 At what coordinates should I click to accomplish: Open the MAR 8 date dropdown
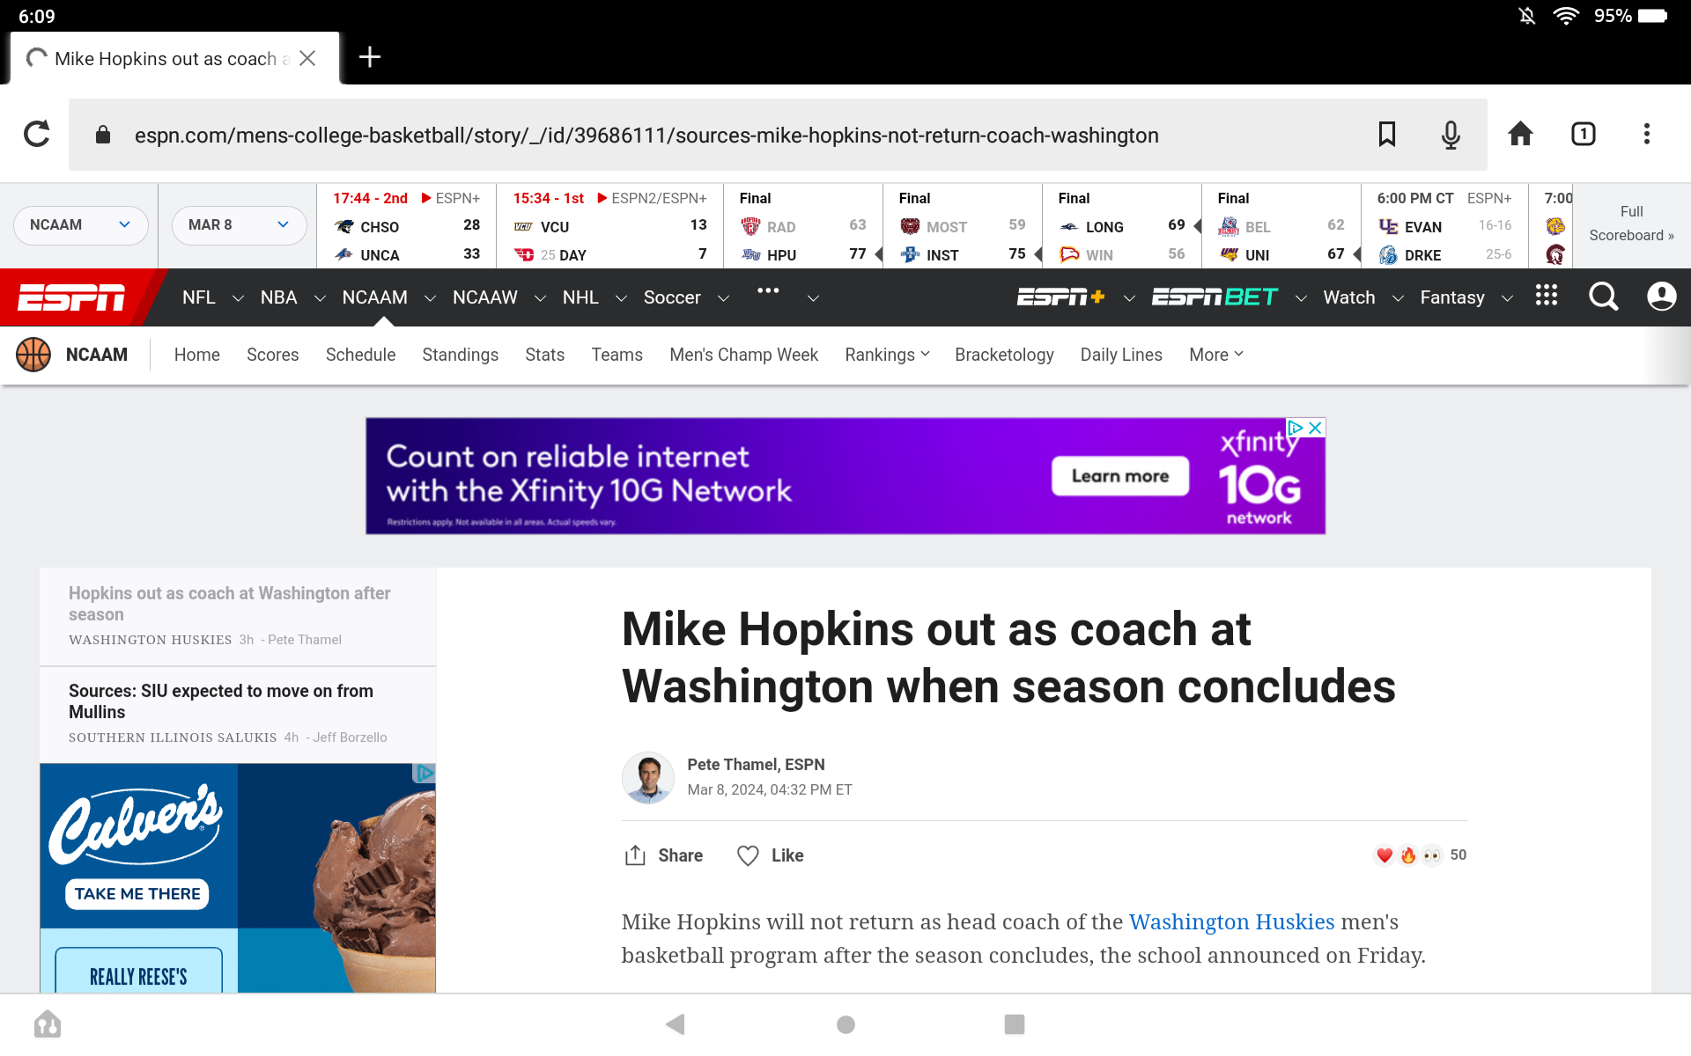(239, 225)
